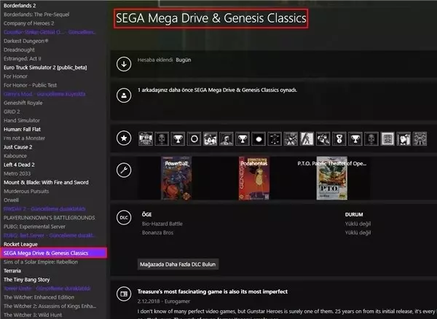This screenshot has width=437, height=319.
Task: Select Human: Fall Flat in the library list
Action: 26,129
